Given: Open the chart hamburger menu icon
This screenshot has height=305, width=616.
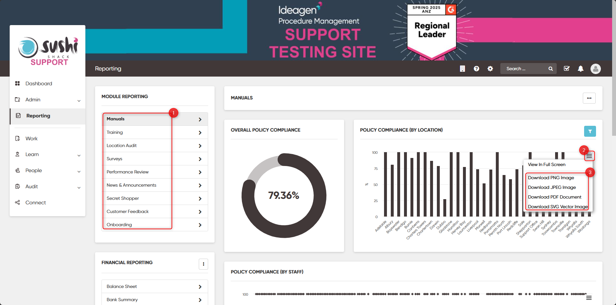Looking at the screenshot, I should [589, 156].
